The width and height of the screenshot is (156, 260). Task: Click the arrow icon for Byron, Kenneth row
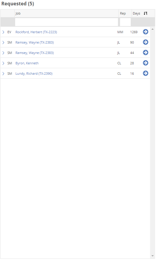(146, 63)
